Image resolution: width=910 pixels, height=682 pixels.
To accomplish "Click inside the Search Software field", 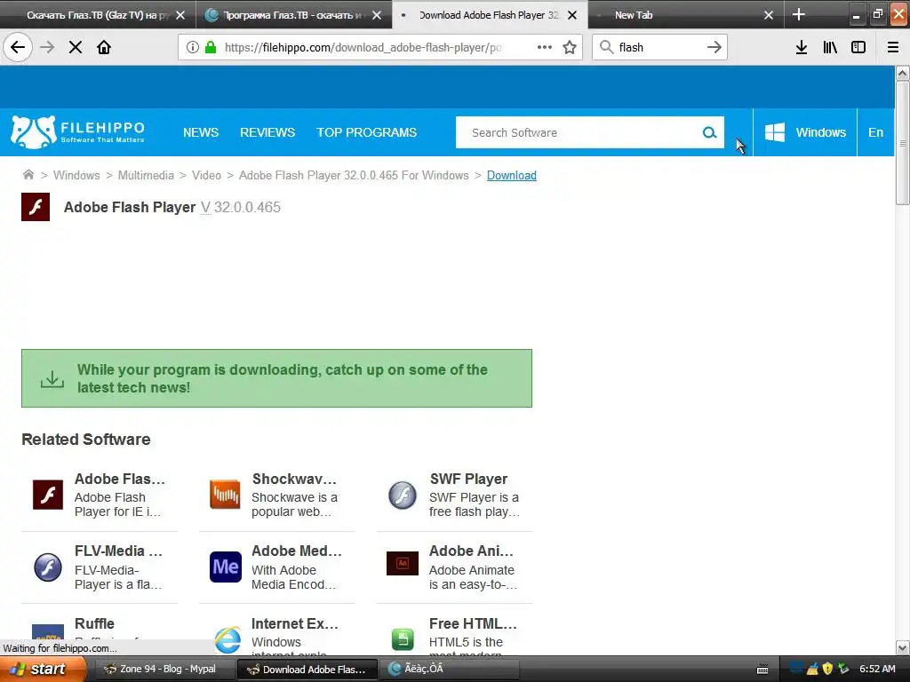I will pyautogui.click(x=578, y=133).
